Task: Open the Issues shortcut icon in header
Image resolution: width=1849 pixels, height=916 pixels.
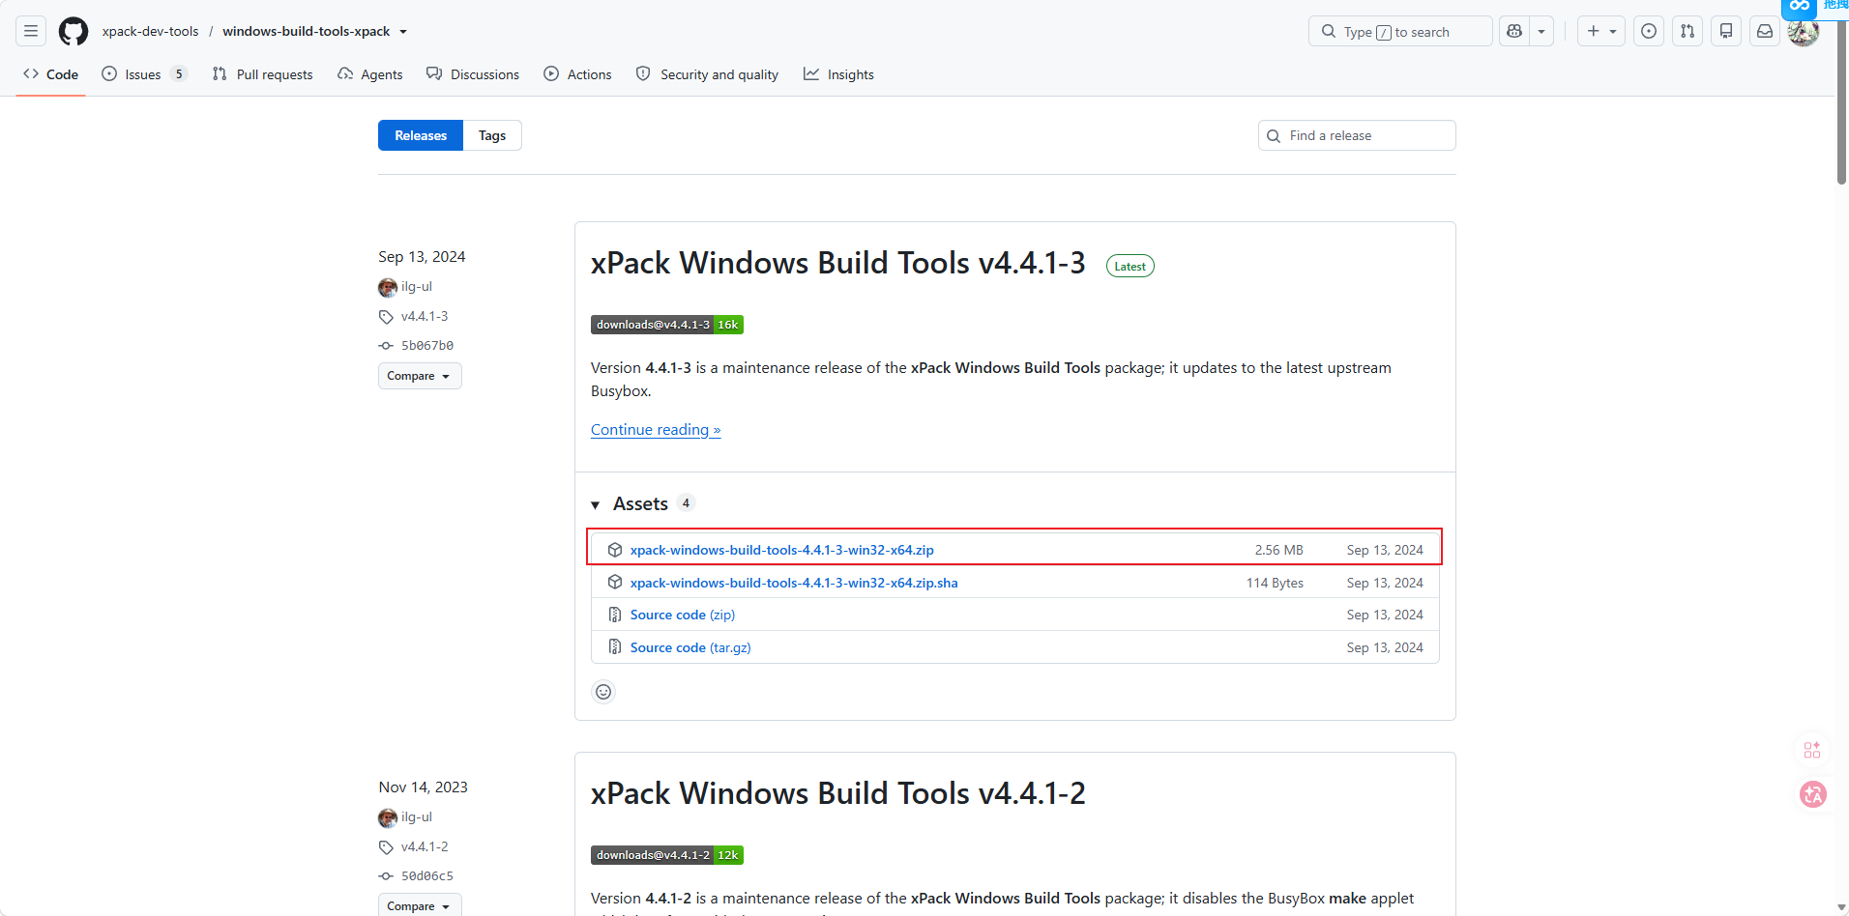Action: pos(1649,31)
